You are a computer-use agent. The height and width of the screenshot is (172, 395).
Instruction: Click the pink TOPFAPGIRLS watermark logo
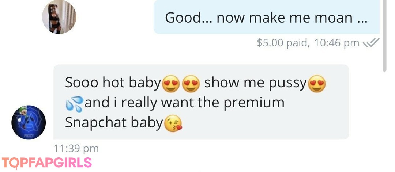[46, 163]
